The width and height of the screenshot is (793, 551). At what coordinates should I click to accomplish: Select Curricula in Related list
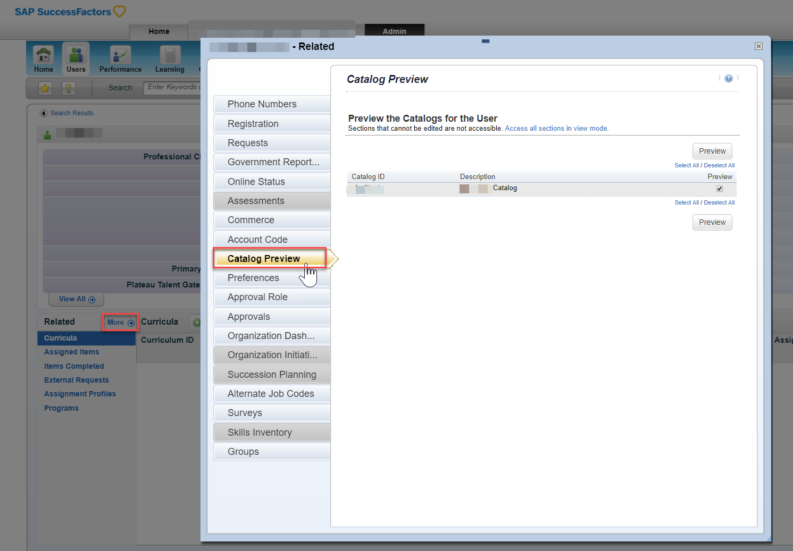87,338
